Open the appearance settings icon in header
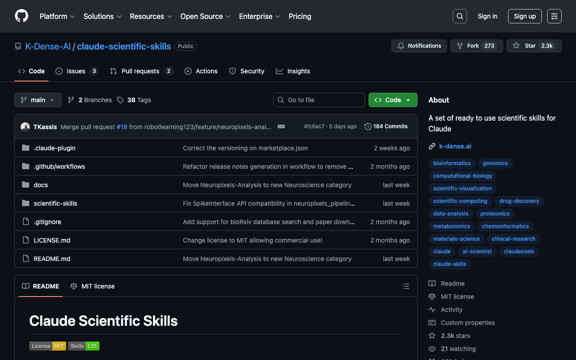This screenshot has width=576, height=360. (x=554, y=16)
